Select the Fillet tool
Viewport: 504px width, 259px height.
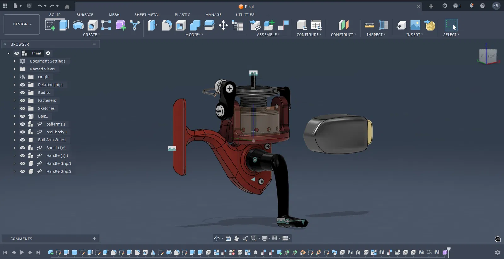167,25
